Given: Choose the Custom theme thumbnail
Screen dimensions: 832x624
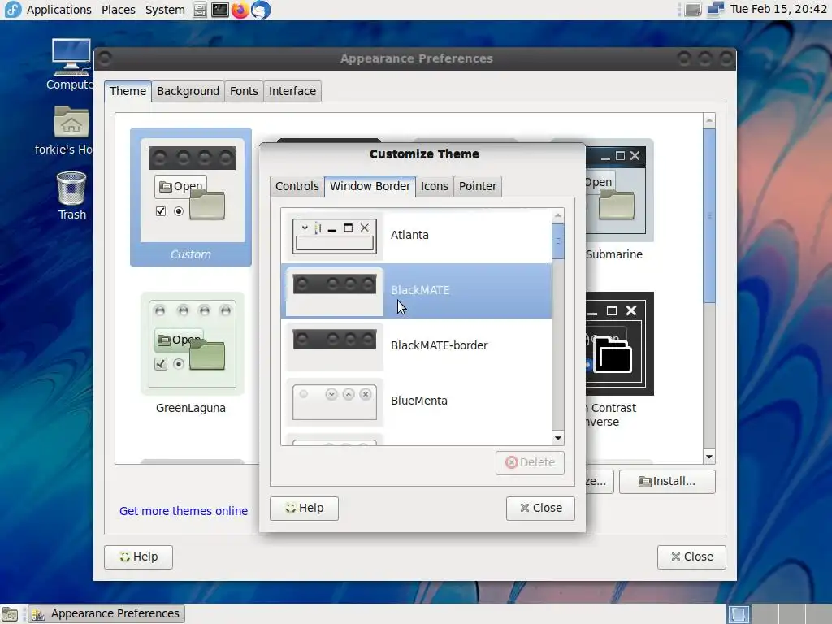Looking at the screenshot, I should click(191, 197).
